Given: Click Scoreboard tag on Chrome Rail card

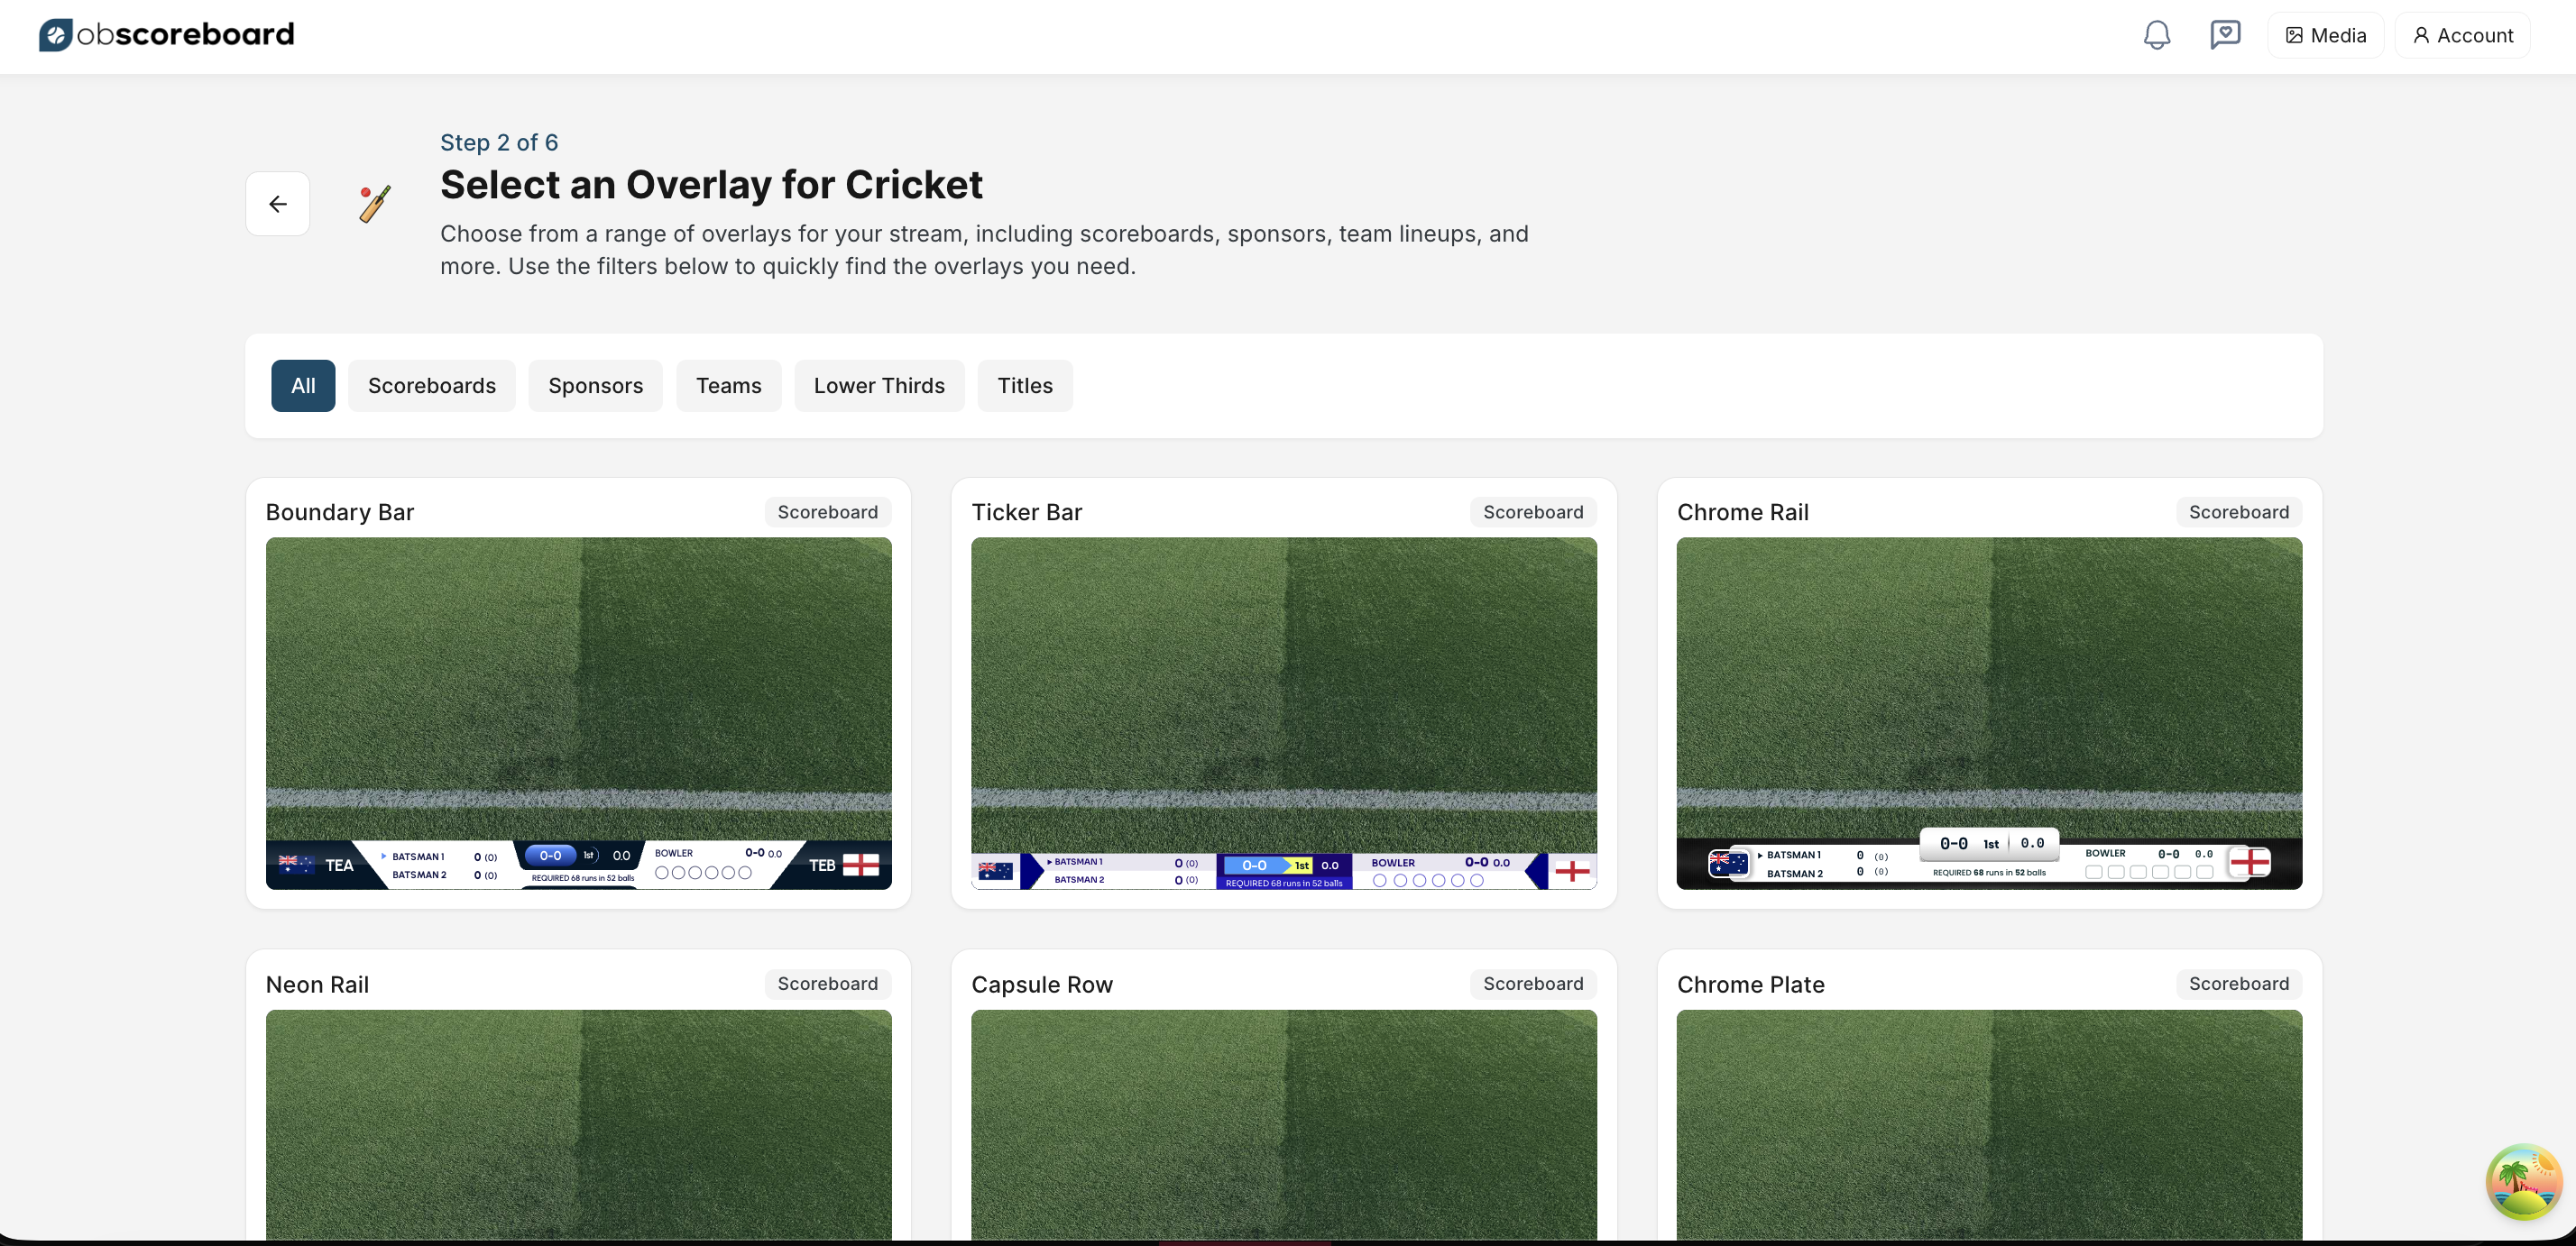Looking at the screenshot, I should click(x=2239, y=513).
